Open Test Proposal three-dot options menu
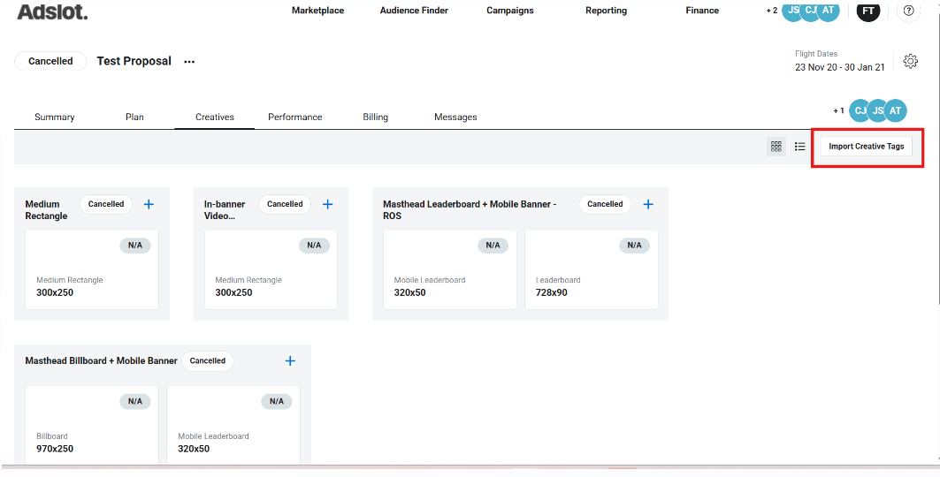 pos(189,62)
